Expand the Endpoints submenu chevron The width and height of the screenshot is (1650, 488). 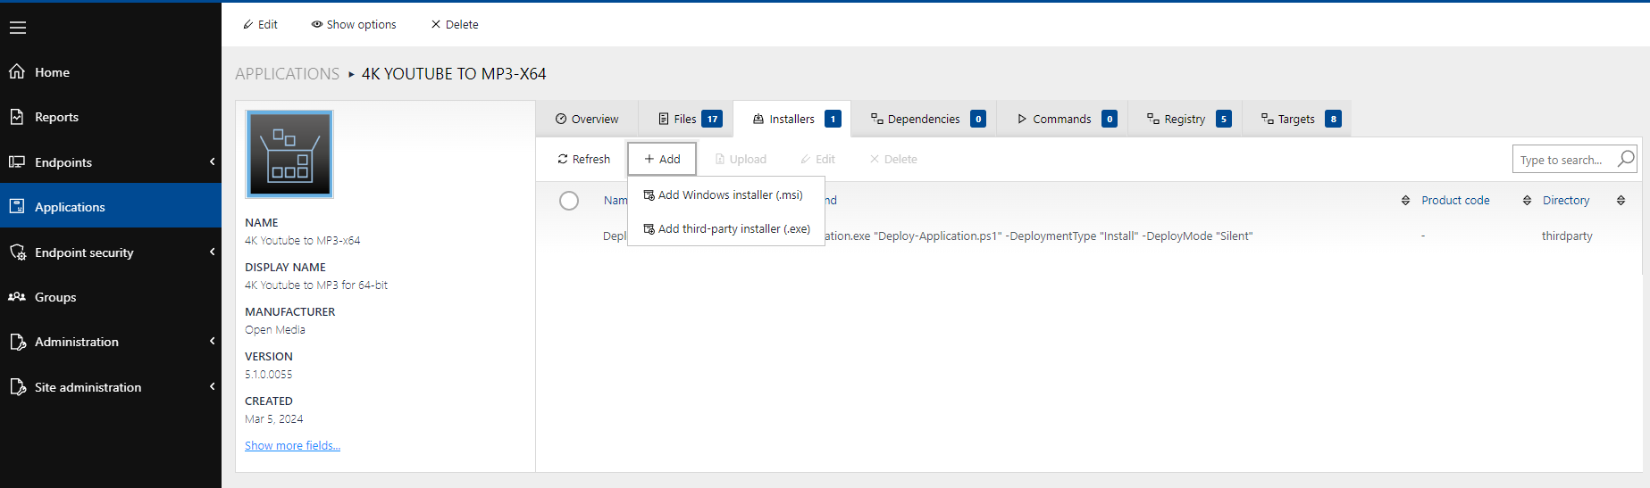click(x=212, y=161)
